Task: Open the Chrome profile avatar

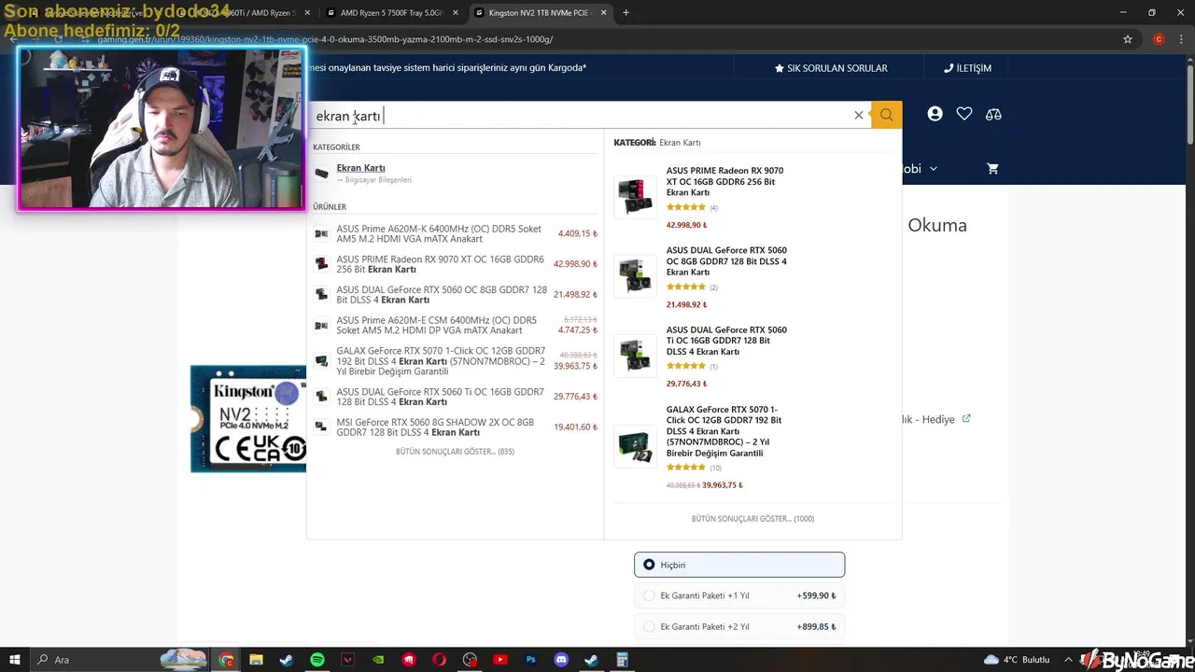Action: tap(1159, 39)
